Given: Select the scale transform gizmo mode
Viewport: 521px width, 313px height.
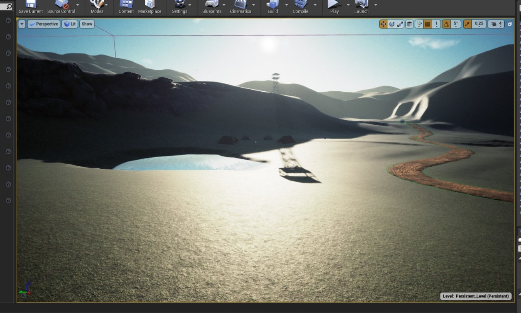Looking at the screenshot, I should click(400, 24).
